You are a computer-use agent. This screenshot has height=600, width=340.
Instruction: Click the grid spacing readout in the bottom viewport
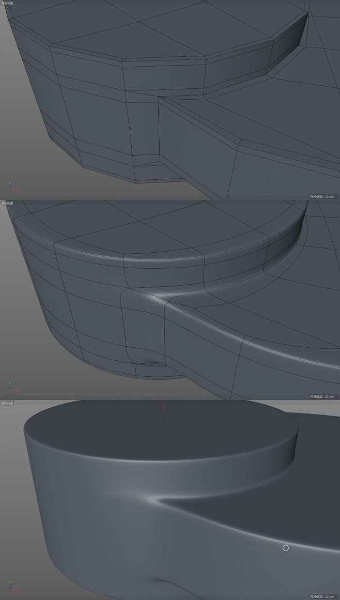click(321, 596)
